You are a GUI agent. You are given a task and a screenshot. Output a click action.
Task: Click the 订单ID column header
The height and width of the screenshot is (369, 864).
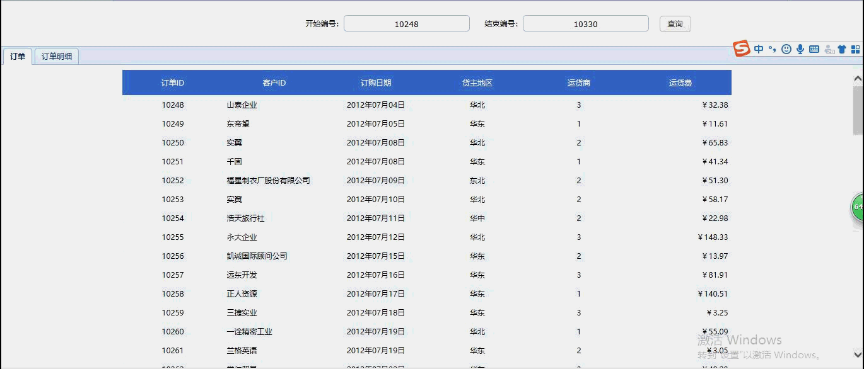pos(173,82)
